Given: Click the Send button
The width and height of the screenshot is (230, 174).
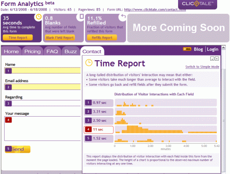Looking at the screenshot, I should [x=17, y=149].
